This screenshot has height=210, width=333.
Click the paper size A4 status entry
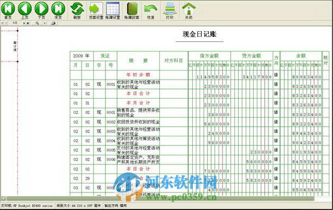point(78,206)
